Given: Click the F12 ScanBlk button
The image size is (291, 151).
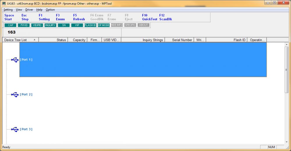Looking at the screenshot, I should coord(166,17).
